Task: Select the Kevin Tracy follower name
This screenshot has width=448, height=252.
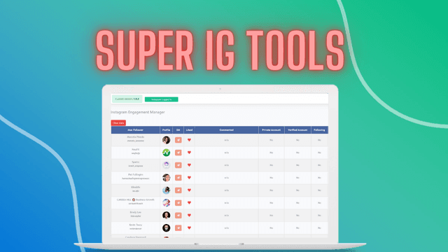Action: point(135,225)
